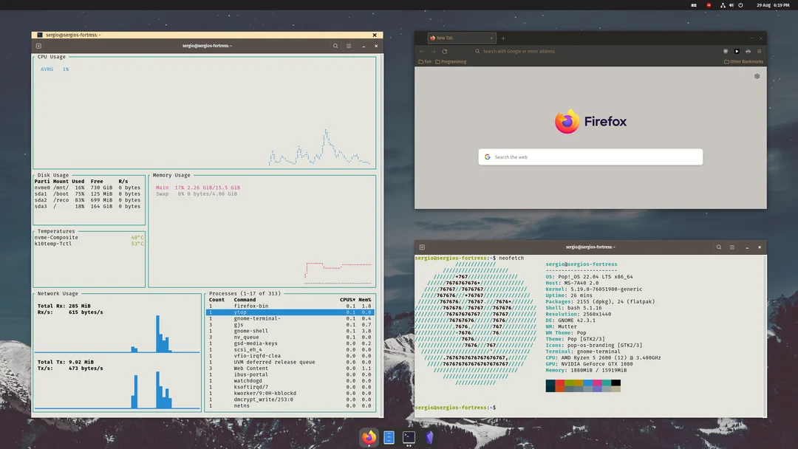This screenshot has width=798, height=449.
Task: Select the highlighted ytop process row
Action: pos(288,312)
